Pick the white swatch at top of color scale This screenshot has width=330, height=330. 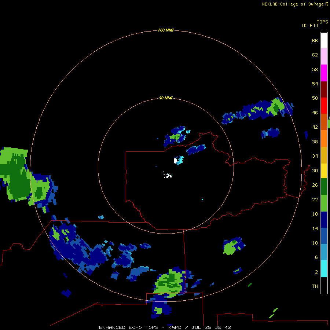324,40
